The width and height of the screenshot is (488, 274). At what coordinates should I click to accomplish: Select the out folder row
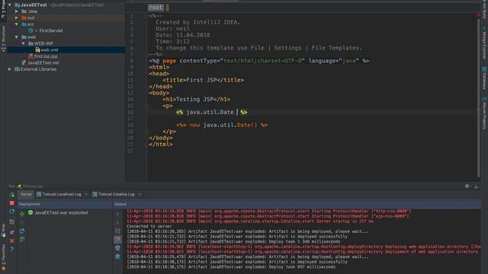pos(66,18)
